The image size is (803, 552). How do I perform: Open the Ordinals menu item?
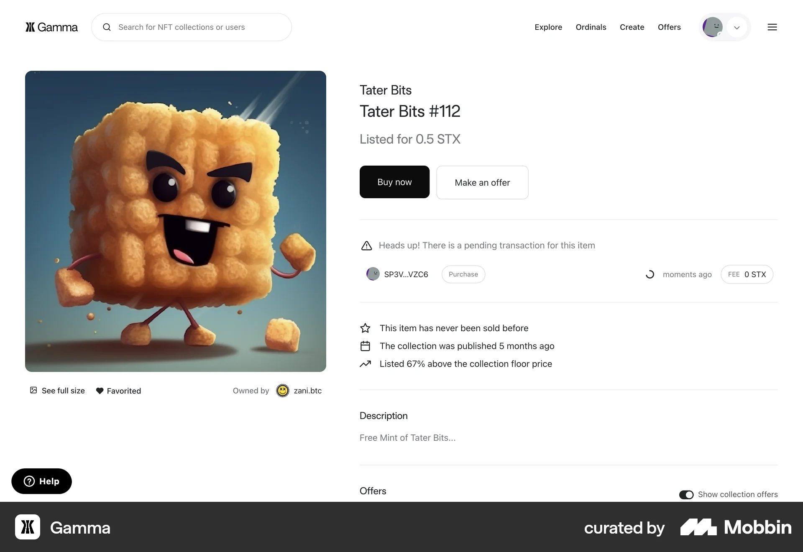pos(591,27)
